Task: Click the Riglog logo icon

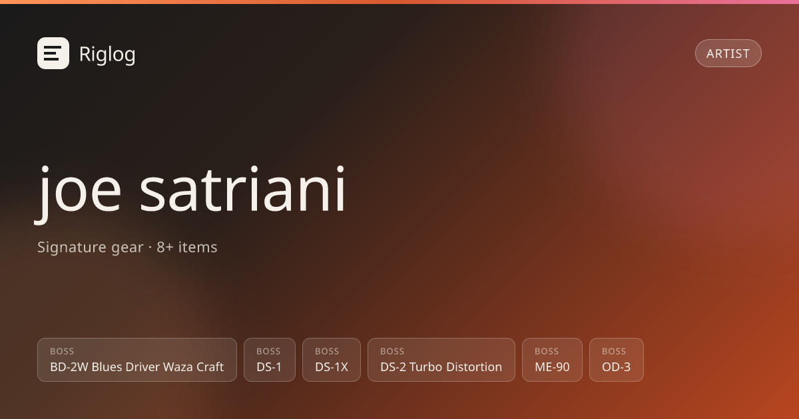Action: coord(53,53)
